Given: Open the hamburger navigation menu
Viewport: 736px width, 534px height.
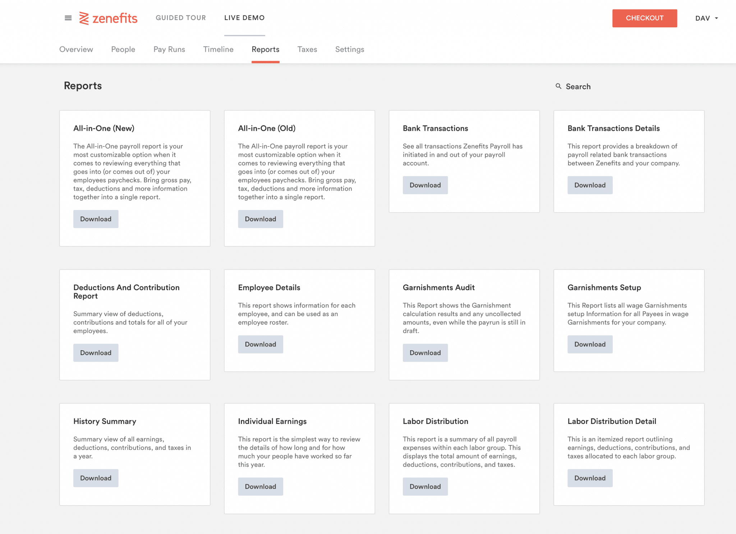Looking at the screenshot, I should point(68,18).
